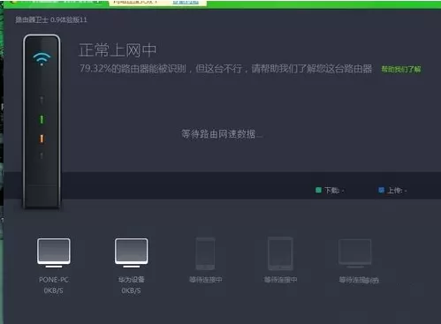Click the green 下载 legend square
Screen dimensions: 441x324
click(x=318, y=190)
